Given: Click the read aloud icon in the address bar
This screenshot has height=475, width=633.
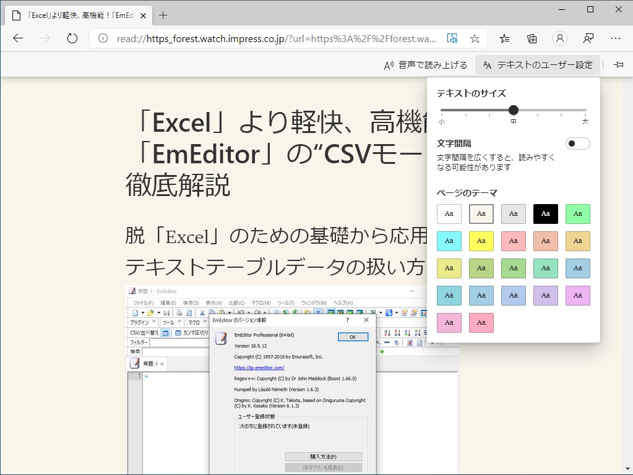Looking at the screenshot, I should coord(452,38).
